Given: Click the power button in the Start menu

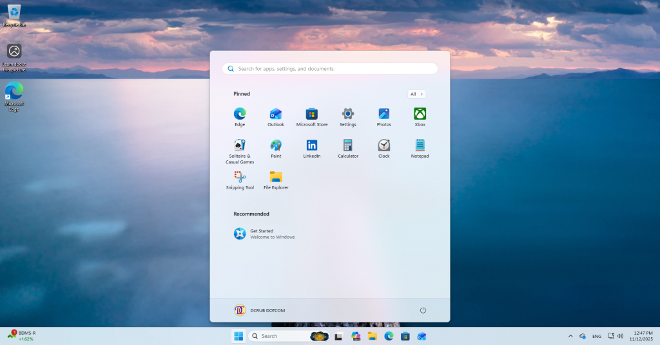Looking at the screenshot, I should pos(423,310).
